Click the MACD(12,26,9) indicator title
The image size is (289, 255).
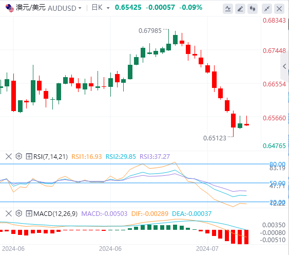click(x=55, y=214)
